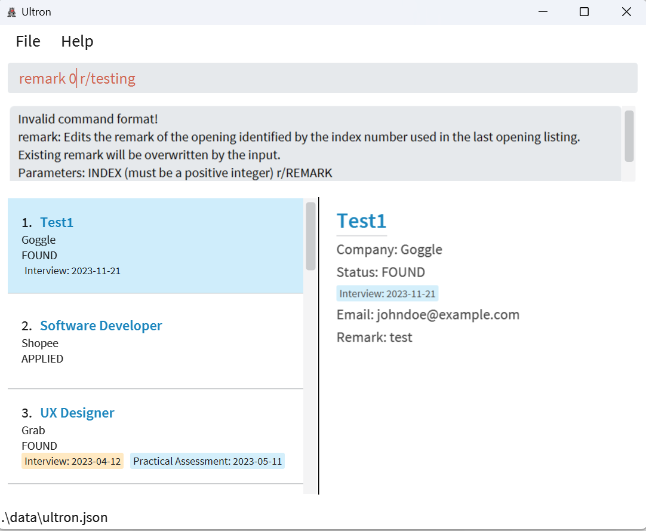This screenshot has width=646, height=531.
Task: Click the Goggle company text in list
Action: [38, 240]
